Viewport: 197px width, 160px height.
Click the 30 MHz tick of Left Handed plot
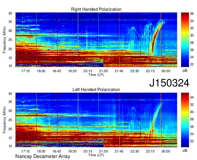coord(10,111)
